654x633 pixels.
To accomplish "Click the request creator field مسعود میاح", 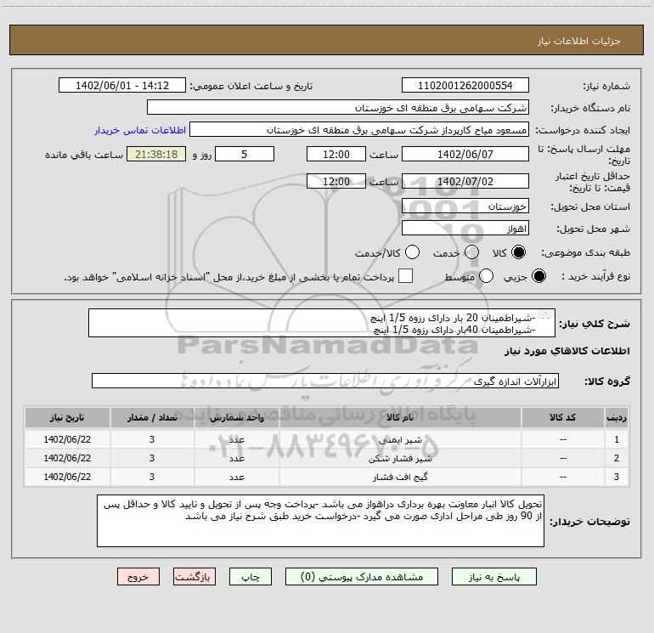I will pyautogui.click(x=359, y=130).
